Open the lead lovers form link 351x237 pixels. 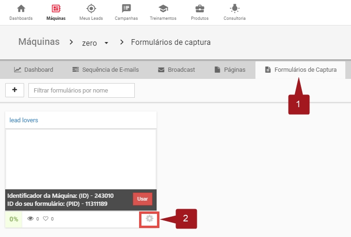coord(24,120)
